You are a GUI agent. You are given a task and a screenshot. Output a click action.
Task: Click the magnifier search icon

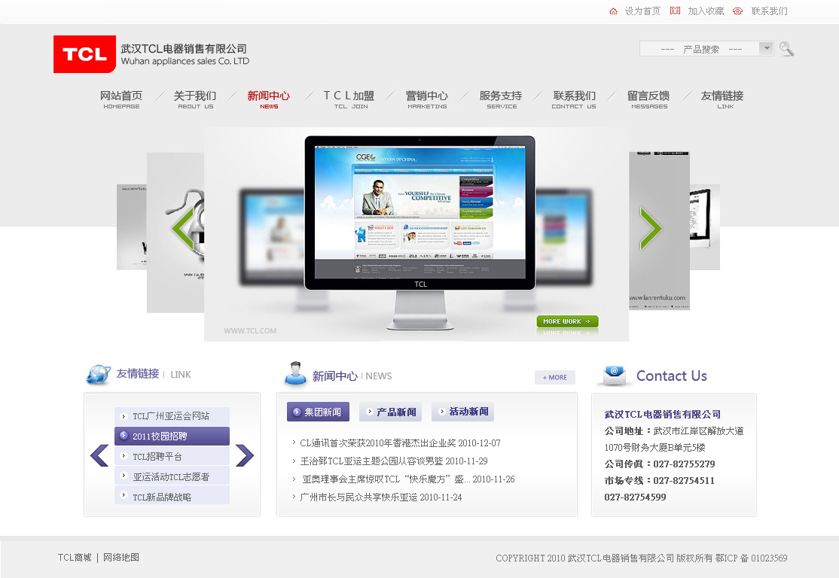tap(786, 49)
